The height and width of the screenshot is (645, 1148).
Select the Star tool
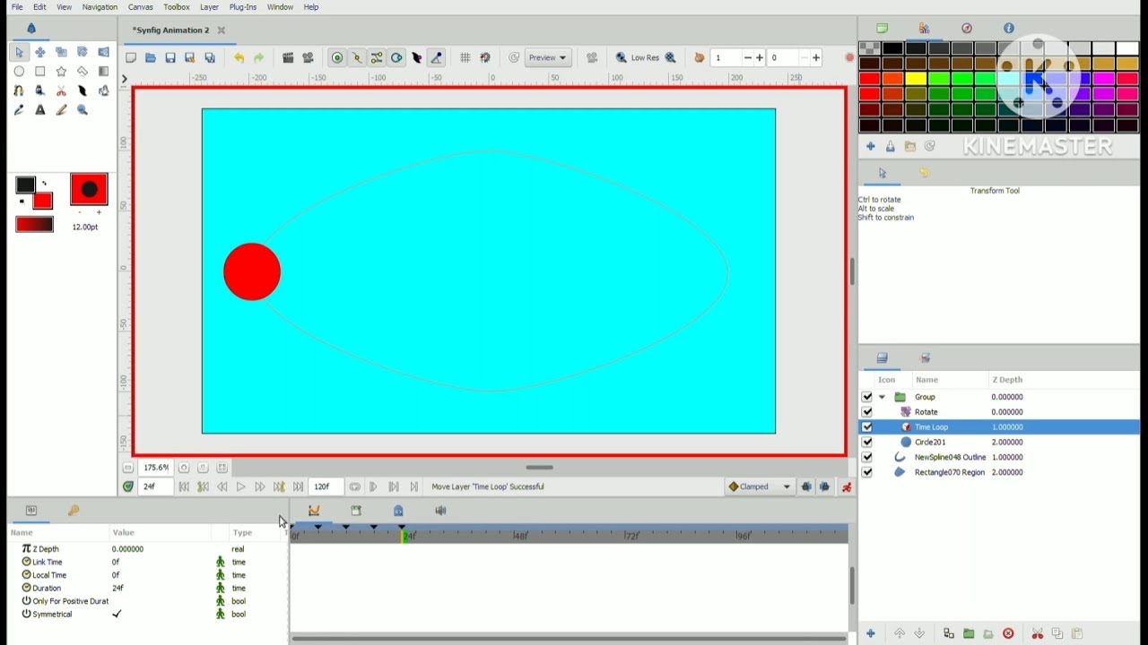click(61, 72)
